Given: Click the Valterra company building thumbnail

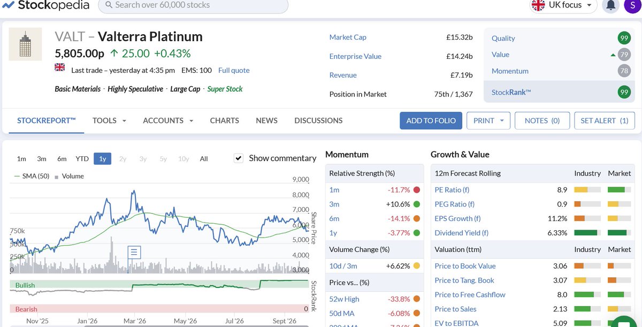Looking at the screenshot, I should click(25, 44).
